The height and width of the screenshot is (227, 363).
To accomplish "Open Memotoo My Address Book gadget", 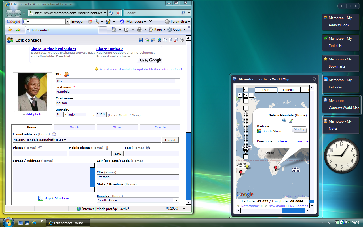I will point(341,22).
